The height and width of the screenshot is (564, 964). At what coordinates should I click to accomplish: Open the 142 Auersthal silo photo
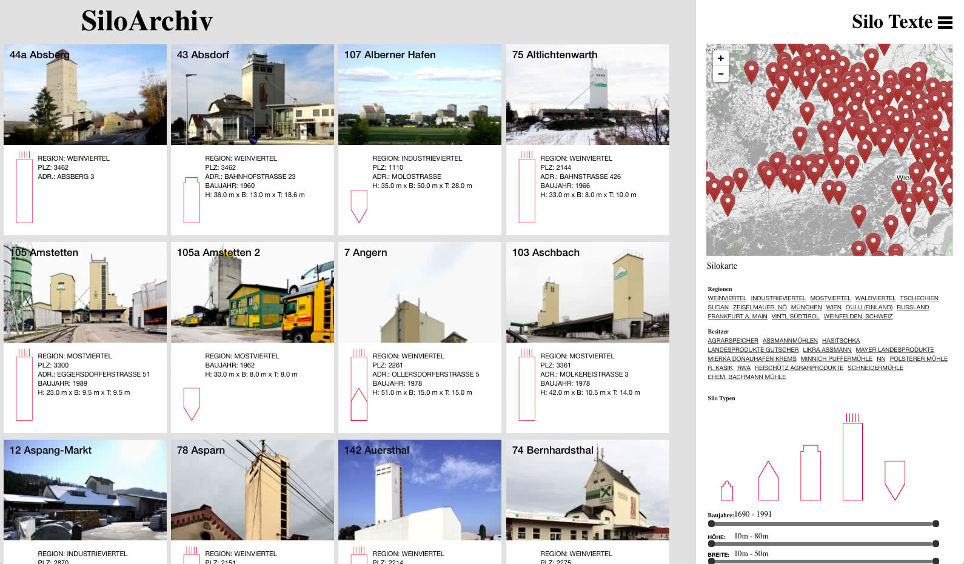[x=420, y=490]
